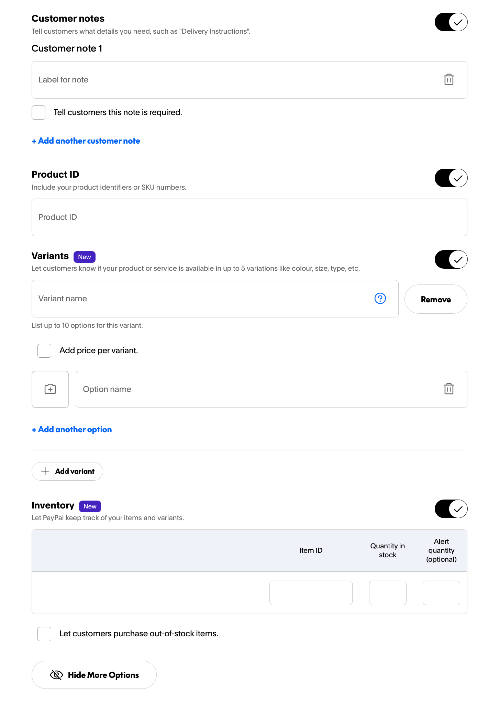
Task: Delete the option using its trash icon
Action: point(449,389)
